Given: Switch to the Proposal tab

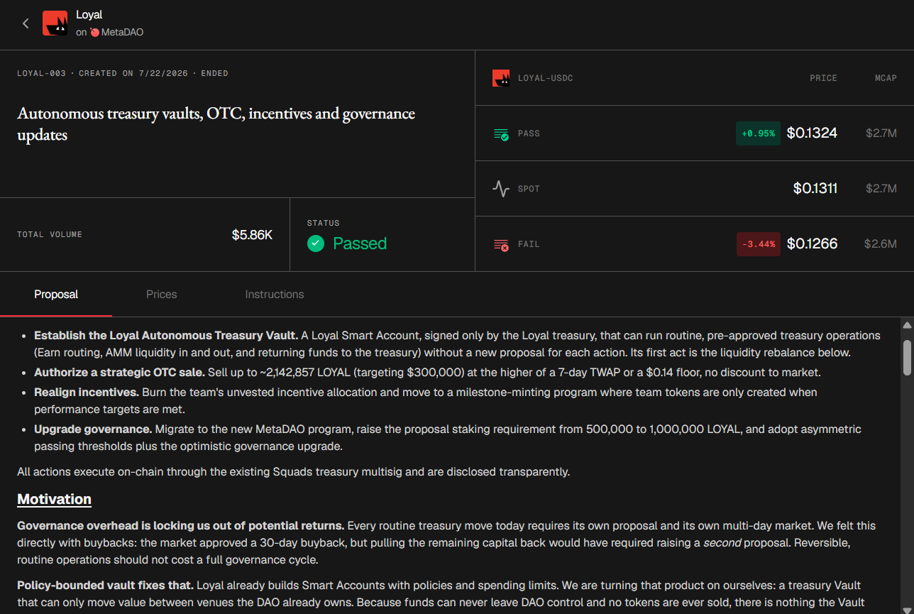Looking at the screenshot, I should (56, 294).
